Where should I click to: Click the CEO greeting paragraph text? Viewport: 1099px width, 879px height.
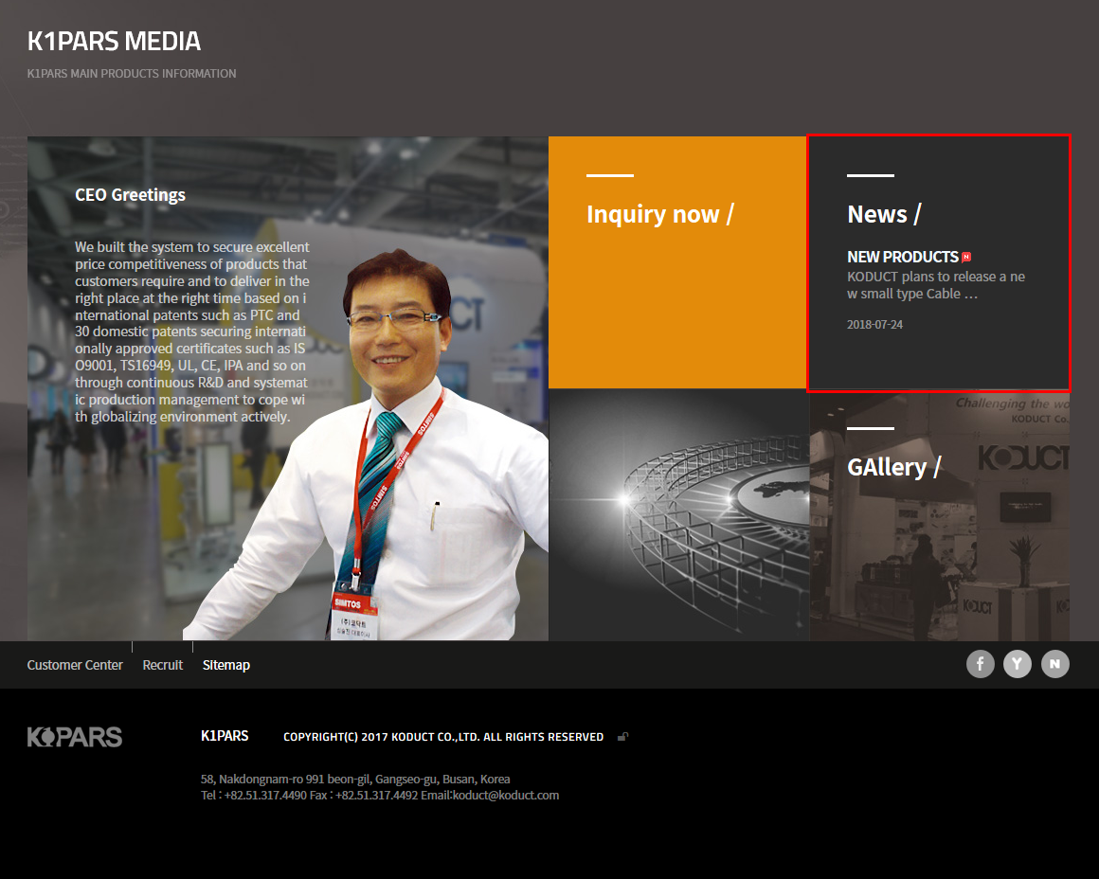click(x=191, y=332)
